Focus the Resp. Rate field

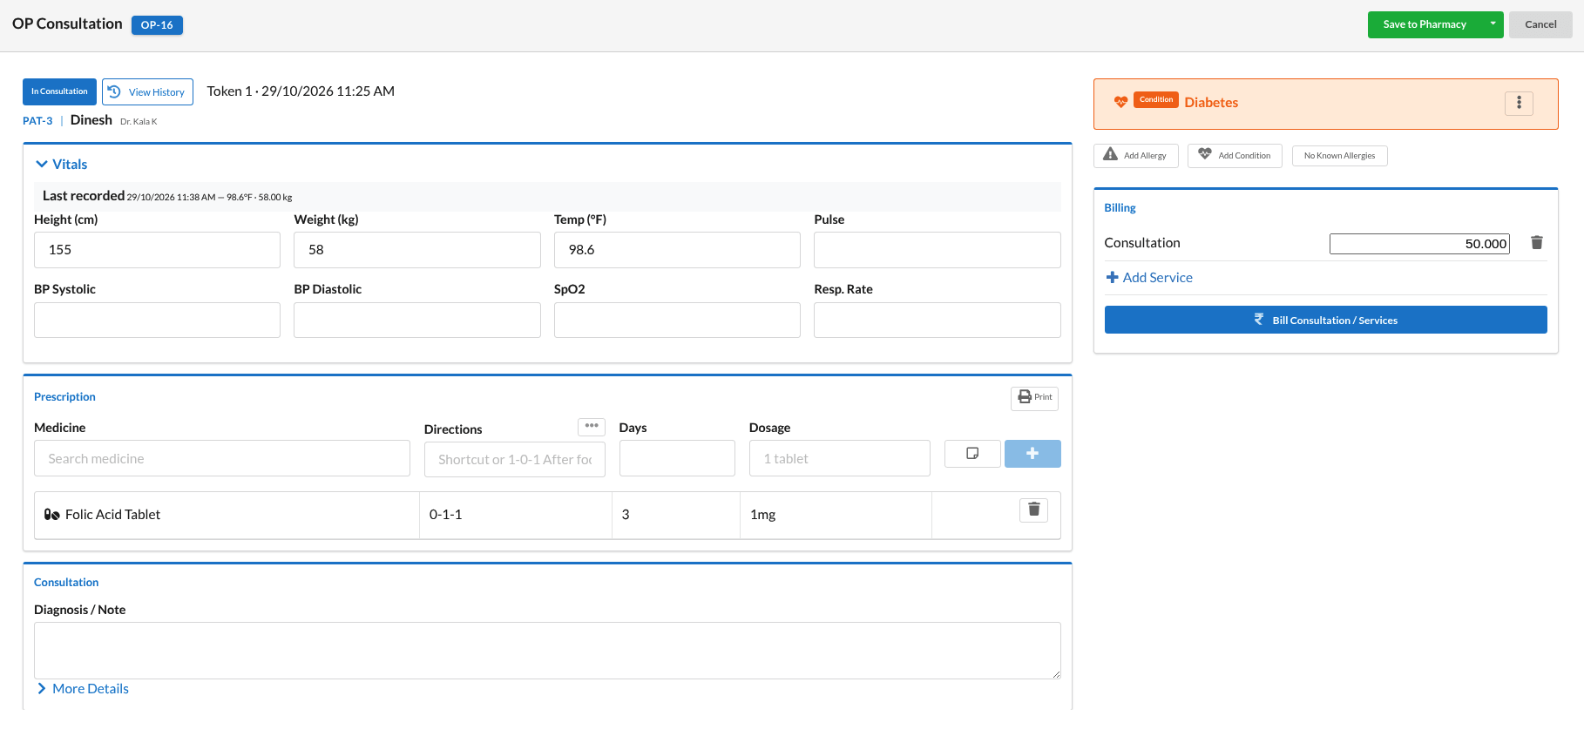[938, 320]
